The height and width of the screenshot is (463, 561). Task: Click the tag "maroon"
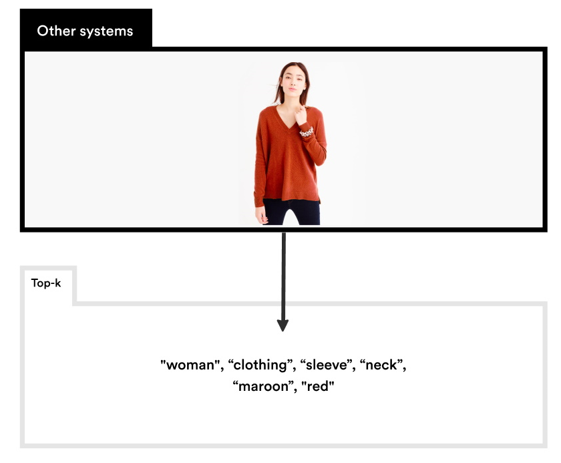pyautogui.click(x=263, y=386)
